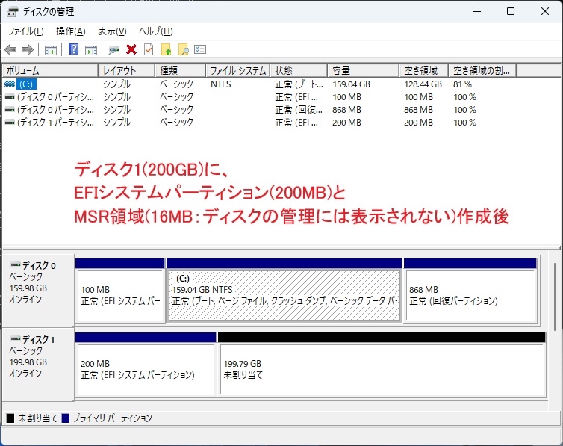Viewport: 563px width, 446px height.
Task: Open the ファイル(F) menu
Action: pyautogui.click(x=26, y=31)
